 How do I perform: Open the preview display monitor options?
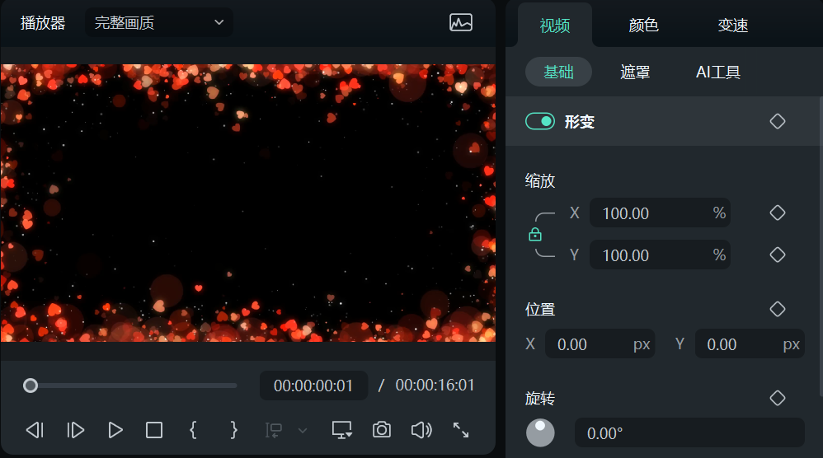[x=341, y=430]
